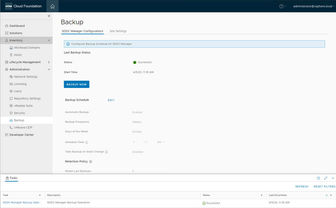Open the administrator@vsphere.local user menu

tap(314, 7)
